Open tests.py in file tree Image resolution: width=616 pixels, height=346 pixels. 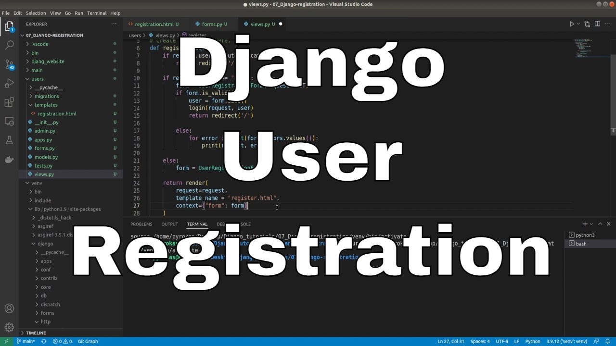tap(71, 166)
